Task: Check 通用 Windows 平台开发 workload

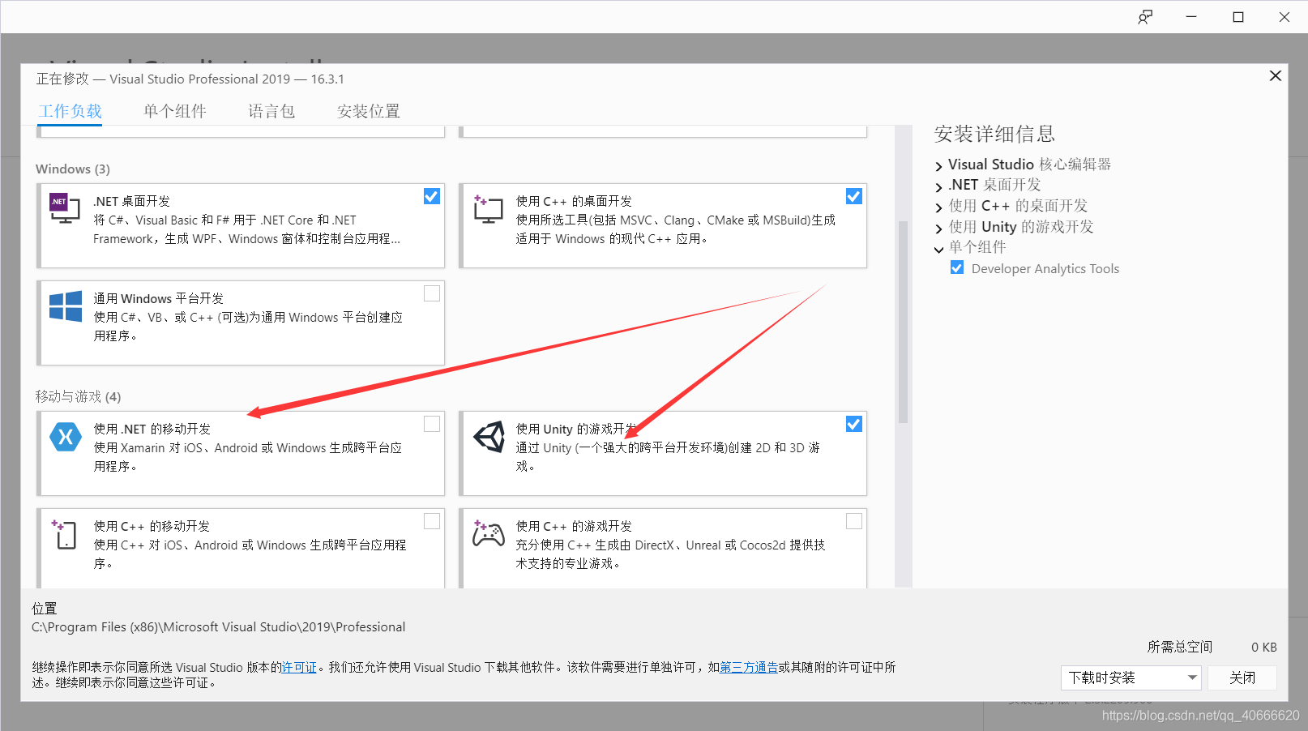Action: pyautogui.click(x=432, y=293)
